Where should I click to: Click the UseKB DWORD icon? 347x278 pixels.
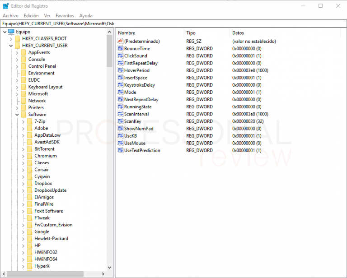[120, 136]
